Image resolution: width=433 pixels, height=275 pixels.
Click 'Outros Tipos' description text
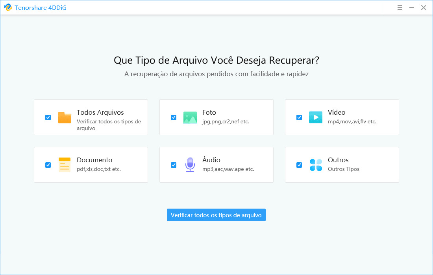point(344,169)
